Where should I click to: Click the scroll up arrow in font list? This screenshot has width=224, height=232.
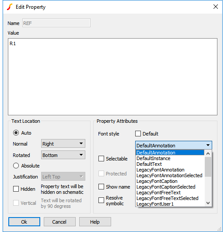(208, 153)
